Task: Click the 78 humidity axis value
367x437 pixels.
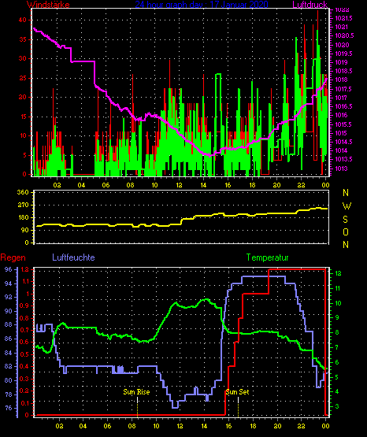Action: (x=9, y=394)
